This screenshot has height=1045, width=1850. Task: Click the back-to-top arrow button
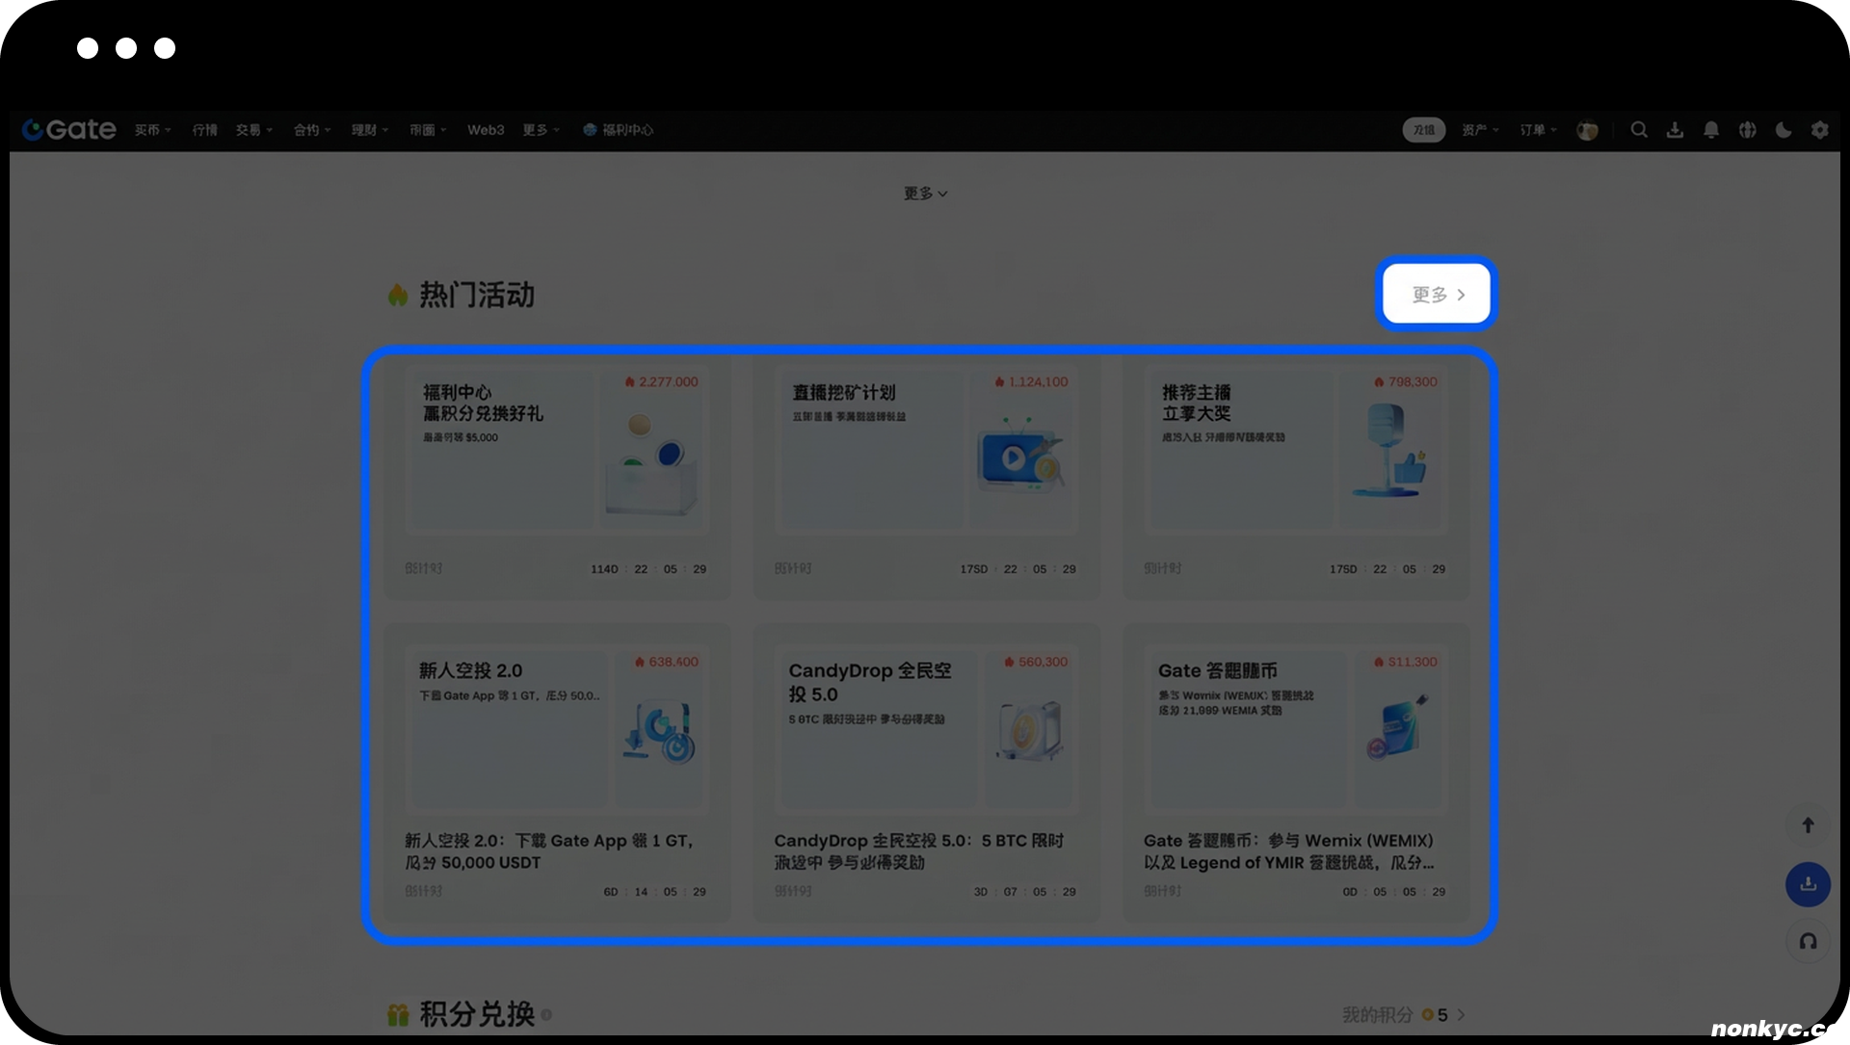coord(1808,825)
